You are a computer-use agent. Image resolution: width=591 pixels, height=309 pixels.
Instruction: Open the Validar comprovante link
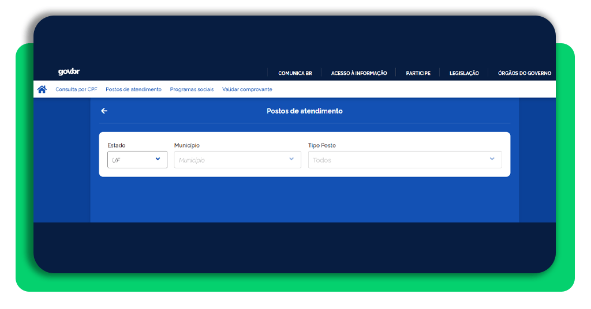pyautogui.click(x=247, y=90)
